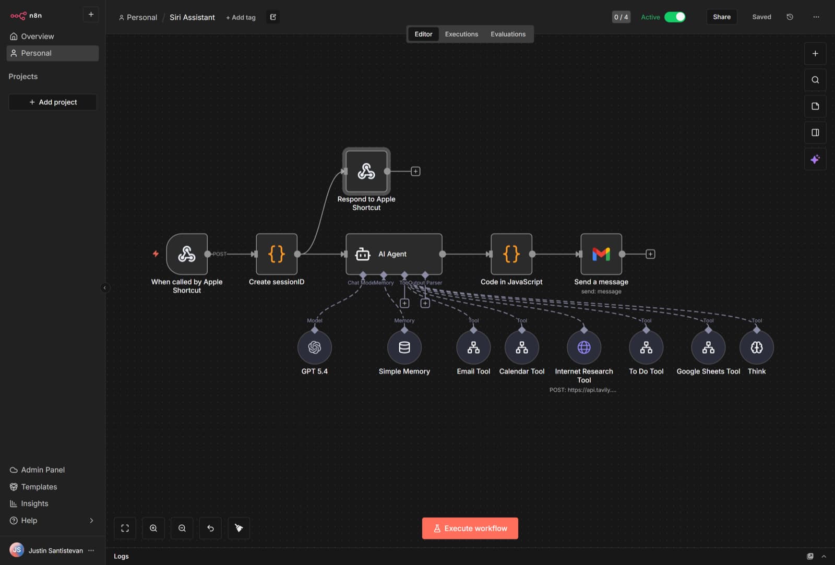This screenshot has width=835, height=565.
Task: Select the Gmail Send a message node
Action: tap(601, 254)
